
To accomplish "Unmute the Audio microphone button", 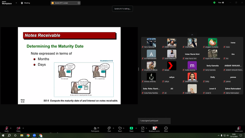I will (x=7, y=129).
